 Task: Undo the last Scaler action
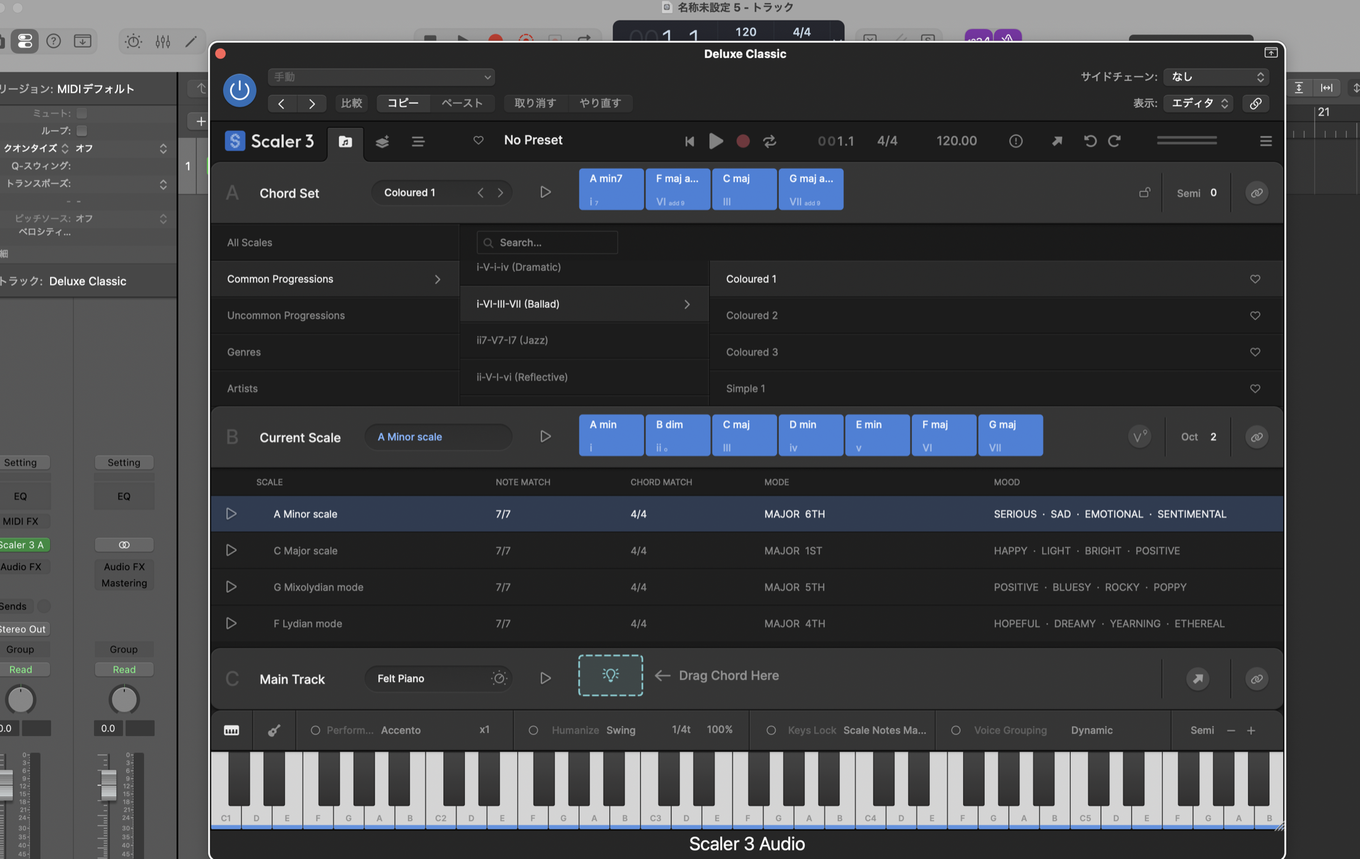[x=1090, y=142]
